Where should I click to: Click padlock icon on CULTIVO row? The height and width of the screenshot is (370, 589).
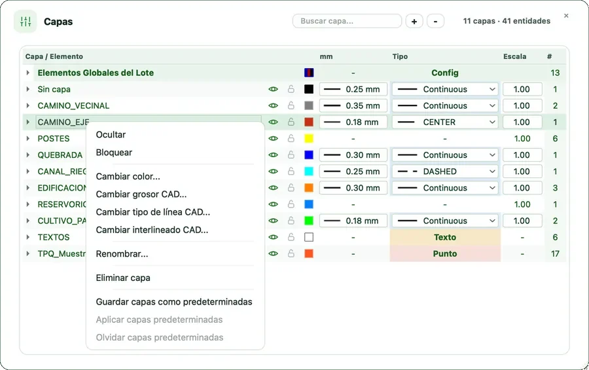point(291,221)
